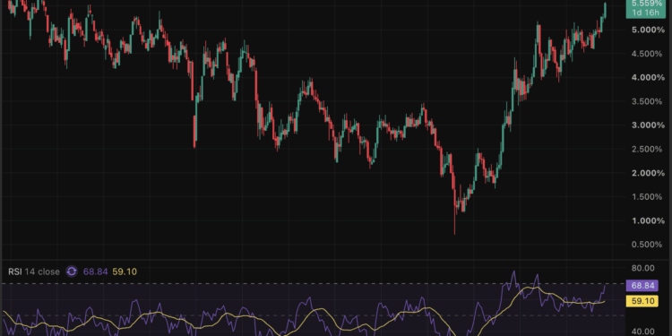
Task: Click the 1d 16h countdown label
Action: pos(645,13)
